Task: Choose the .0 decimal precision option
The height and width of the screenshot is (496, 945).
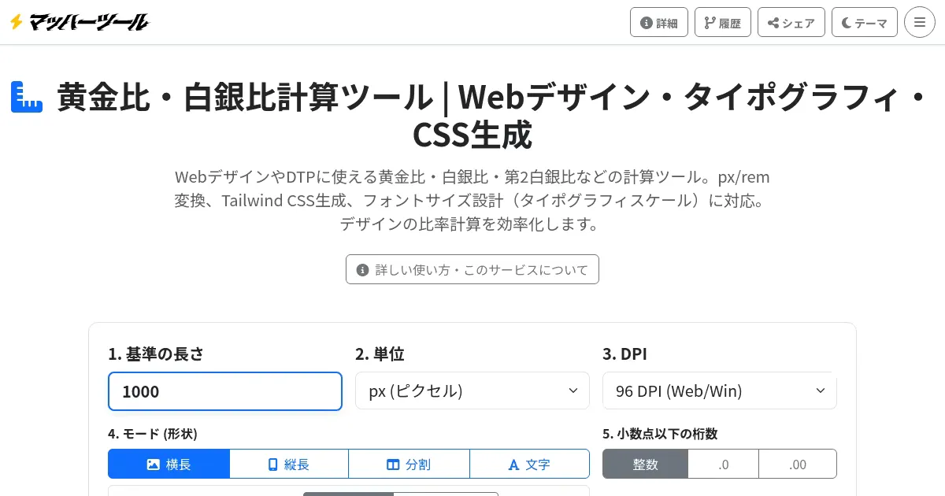Action: click(x=724, y=465)
